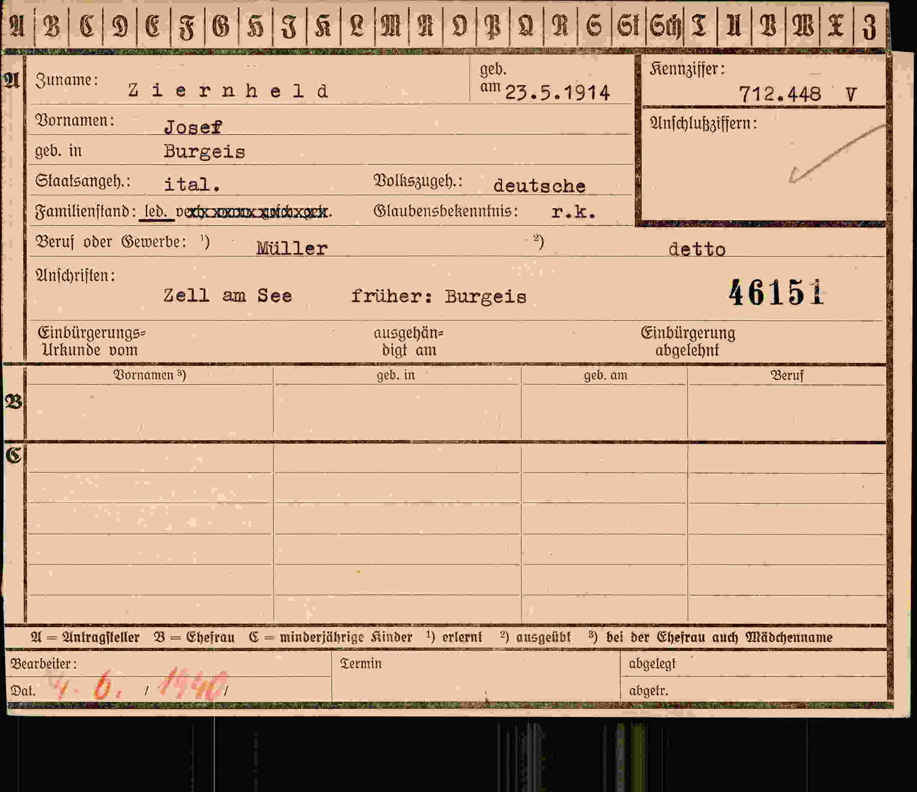Select the stamped number "46151"
This screenshot has width=917, height=792.
coord(776,293)
